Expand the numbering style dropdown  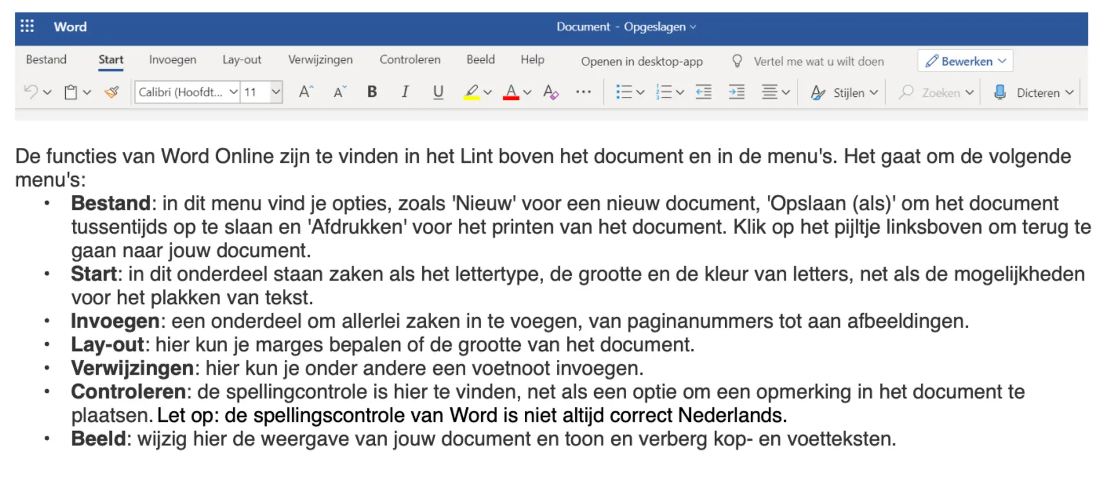click(680, 92)
